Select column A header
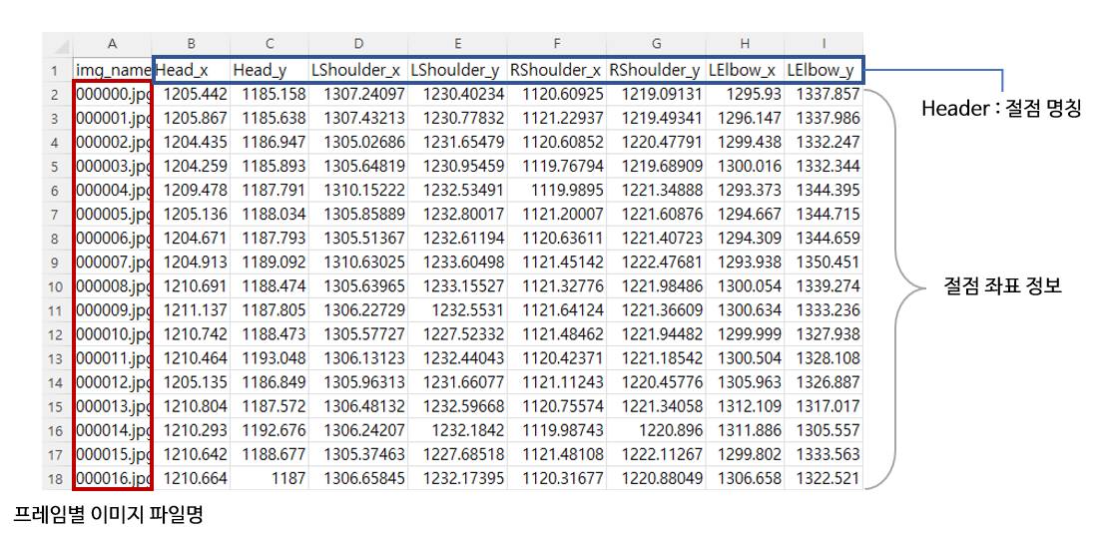The height and width of the screenshot is (541, 1103). [112, 45]
